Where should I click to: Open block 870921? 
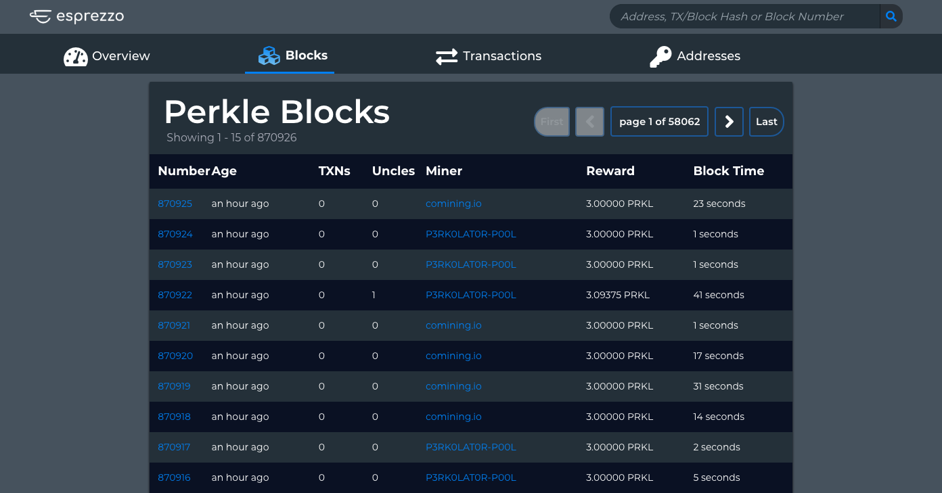coord(174,325)
